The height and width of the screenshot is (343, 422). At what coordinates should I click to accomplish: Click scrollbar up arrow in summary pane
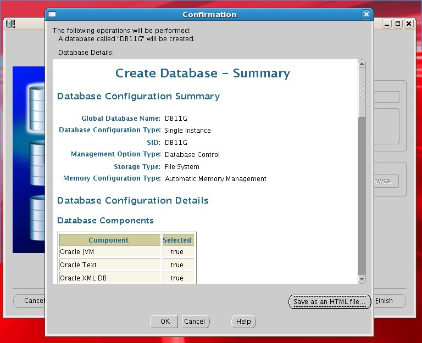tap(362, 64)
